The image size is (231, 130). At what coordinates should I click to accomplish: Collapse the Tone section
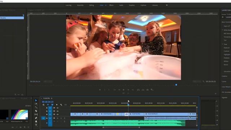pyautogui.click(x=223, y=44)
